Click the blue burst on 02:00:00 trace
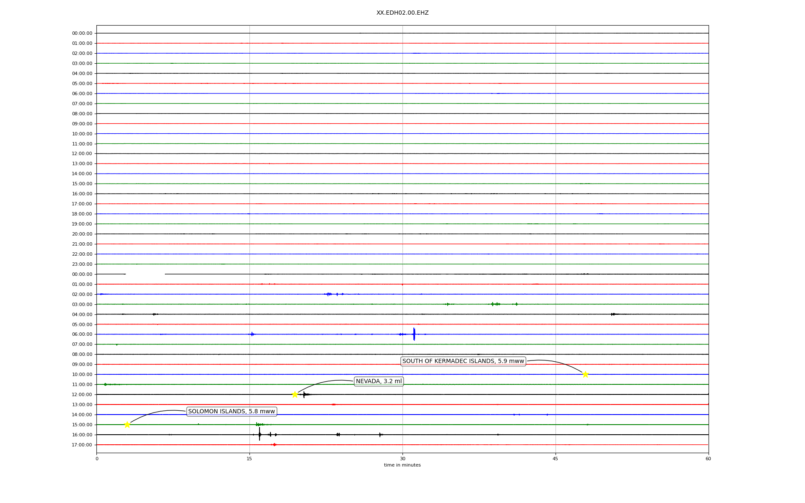 pos(329,294)
